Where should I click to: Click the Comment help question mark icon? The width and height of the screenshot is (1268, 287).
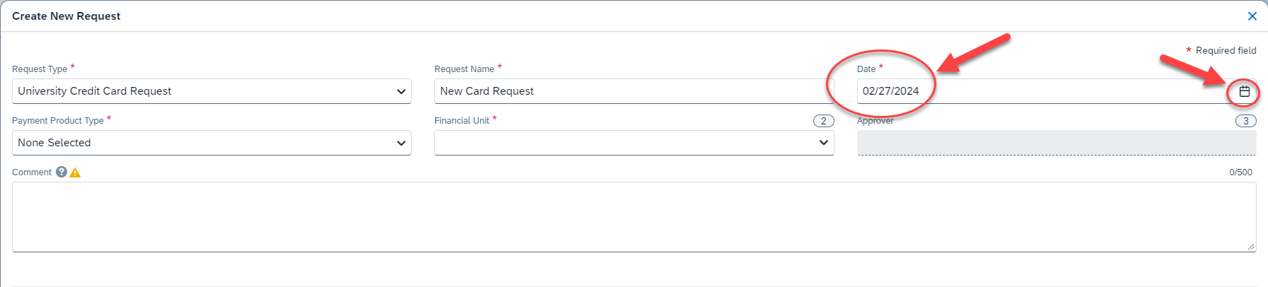(62, 172)
